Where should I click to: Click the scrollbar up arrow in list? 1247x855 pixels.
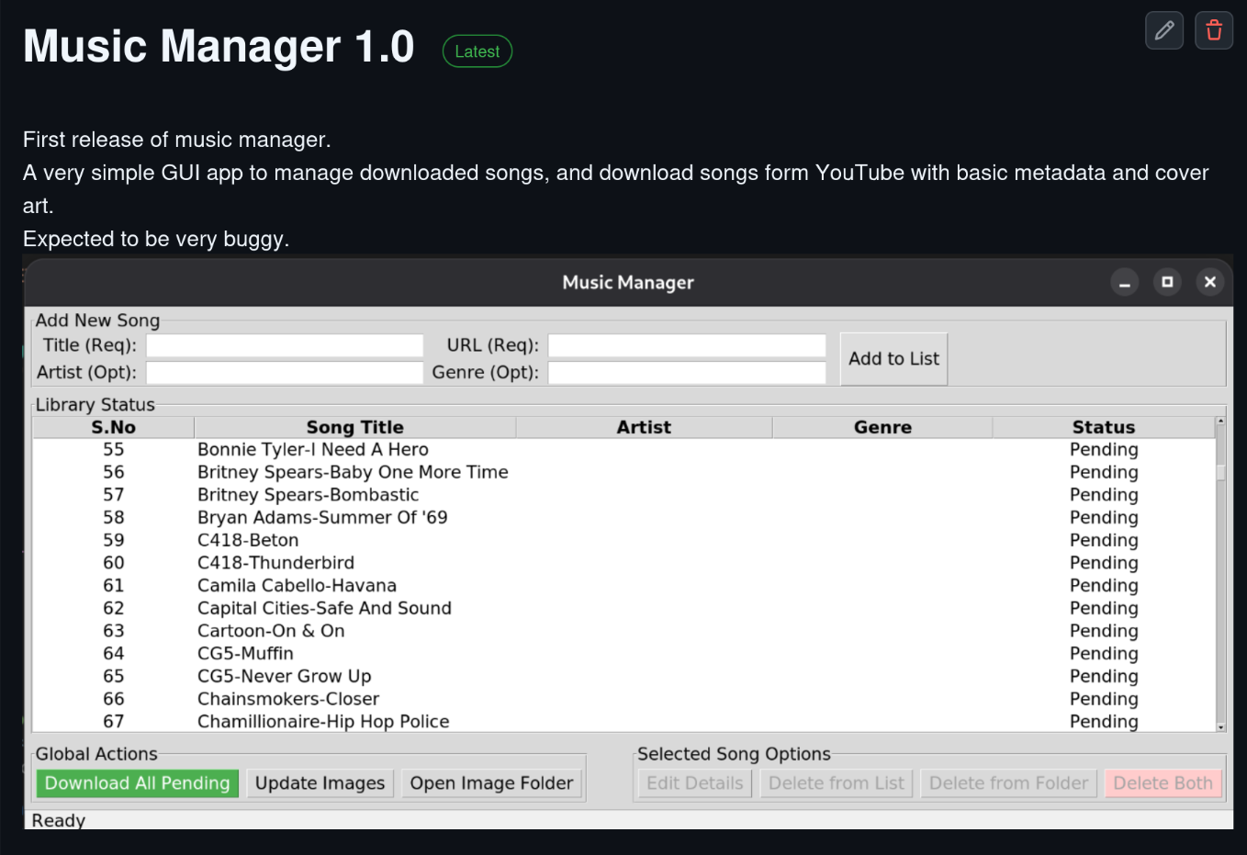[x=1220, y=422]
